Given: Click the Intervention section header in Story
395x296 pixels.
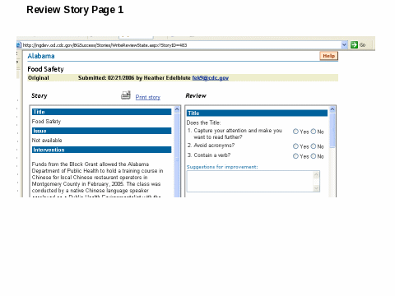Looking at the screenshot, I should click(x=101, y=150).
